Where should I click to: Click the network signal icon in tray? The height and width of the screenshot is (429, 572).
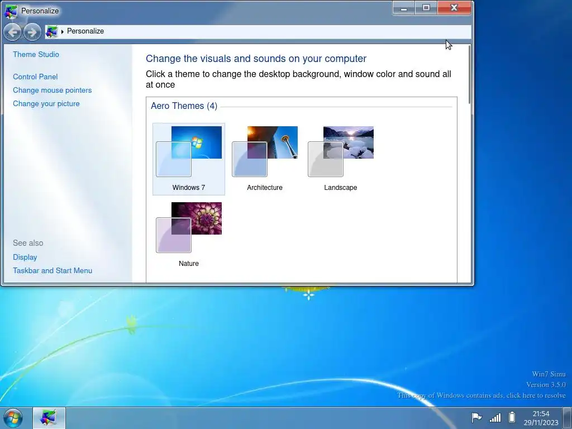pyautogui.click(x=495, y=417)
